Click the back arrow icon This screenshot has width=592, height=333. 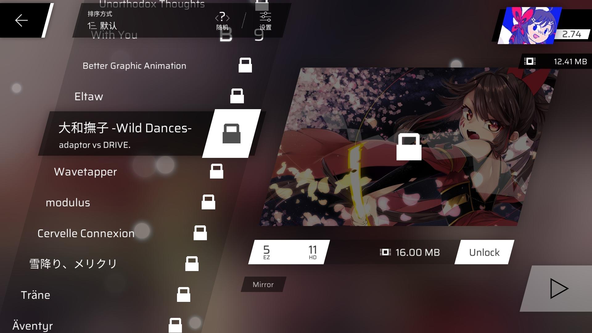(21, 20)
